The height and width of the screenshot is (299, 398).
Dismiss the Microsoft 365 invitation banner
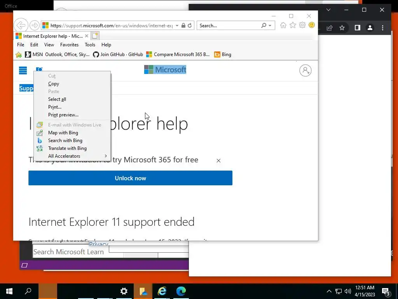(x=218, y=160)
